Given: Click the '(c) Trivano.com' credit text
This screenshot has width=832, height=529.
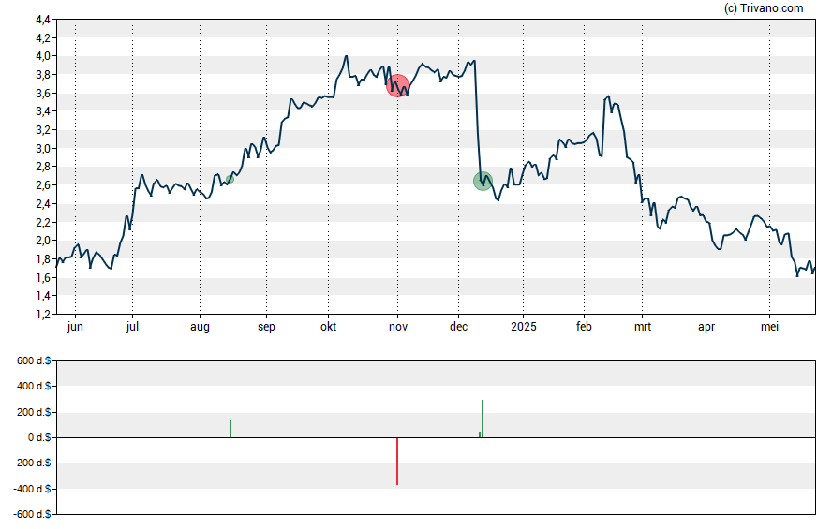Looking at the screenshot, I should tap(764, 7).
